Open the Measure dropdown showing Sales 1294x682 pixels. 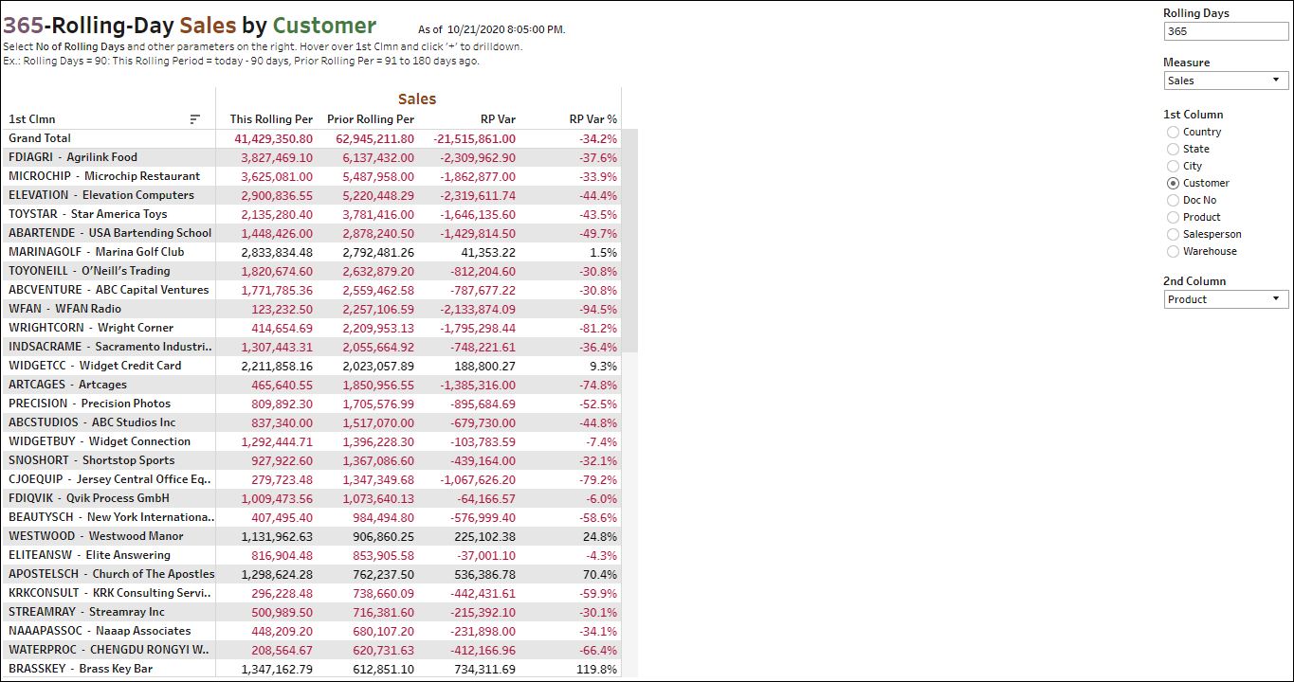point(1225,81)
